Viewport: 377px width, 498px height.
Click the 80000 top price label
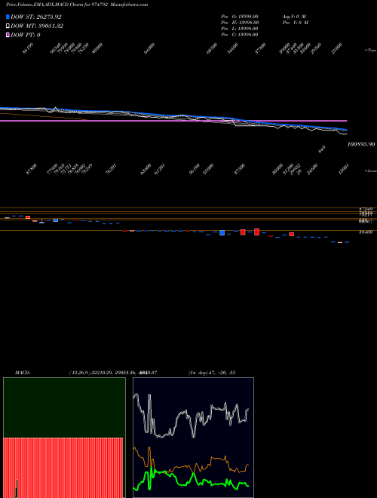(x=97, y=48)
